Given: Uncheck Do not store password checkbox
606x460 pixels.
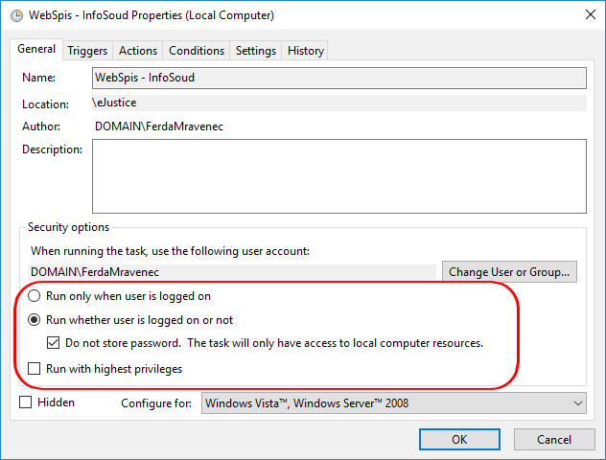Looking at the screenshot, I should 54,343.
